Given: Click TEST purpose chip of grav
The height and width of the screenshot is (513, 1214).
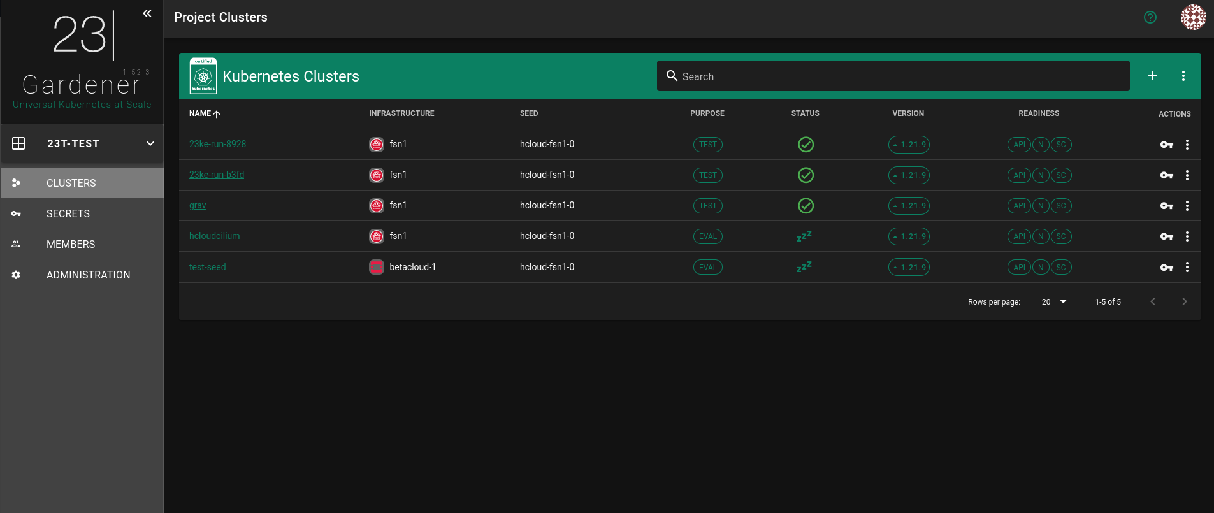Looking at the screenshot, I should tap(708, 206).
